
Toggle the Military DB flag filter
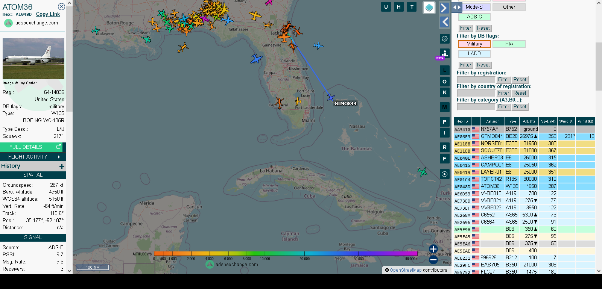(474, 44)
